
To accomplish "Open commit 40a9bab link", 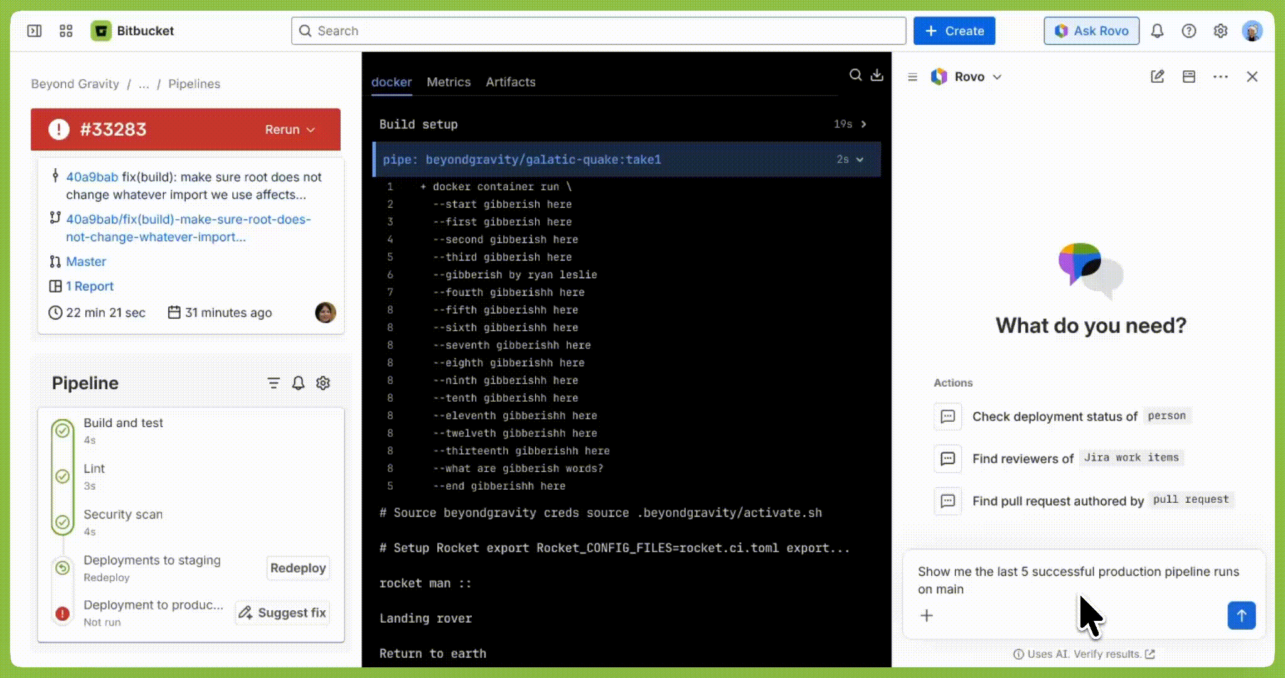I will click(x=92, y=177).
